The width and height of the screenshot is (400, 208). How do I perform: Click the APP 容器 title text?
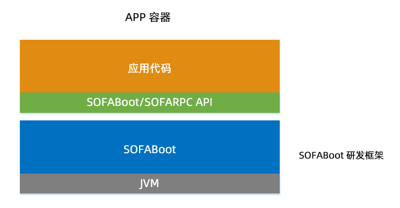point(148,18)
